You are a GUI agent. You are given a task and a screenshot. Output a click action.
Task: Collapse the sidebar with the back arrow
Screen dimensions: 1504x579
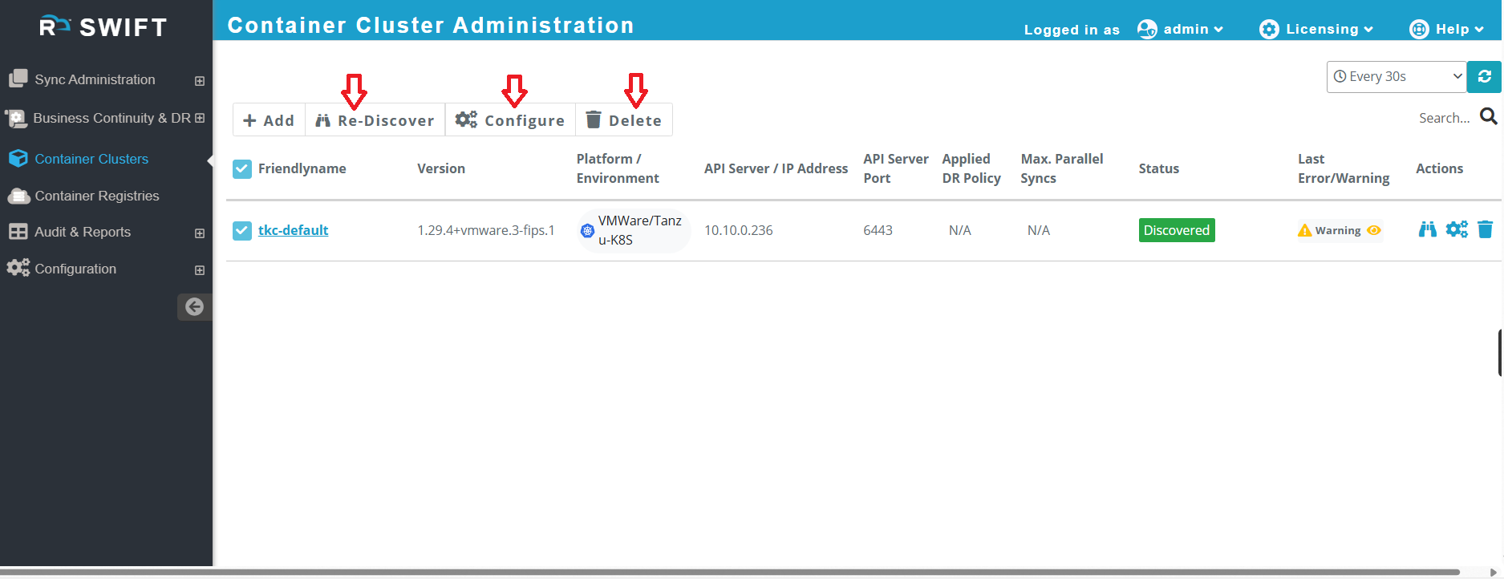[194, 306]
